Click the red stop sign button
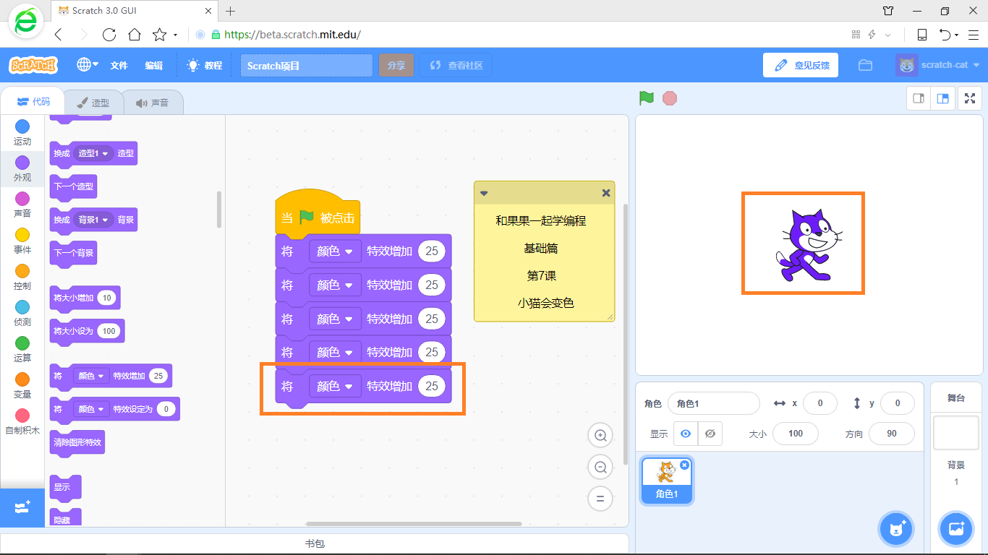 670,98
